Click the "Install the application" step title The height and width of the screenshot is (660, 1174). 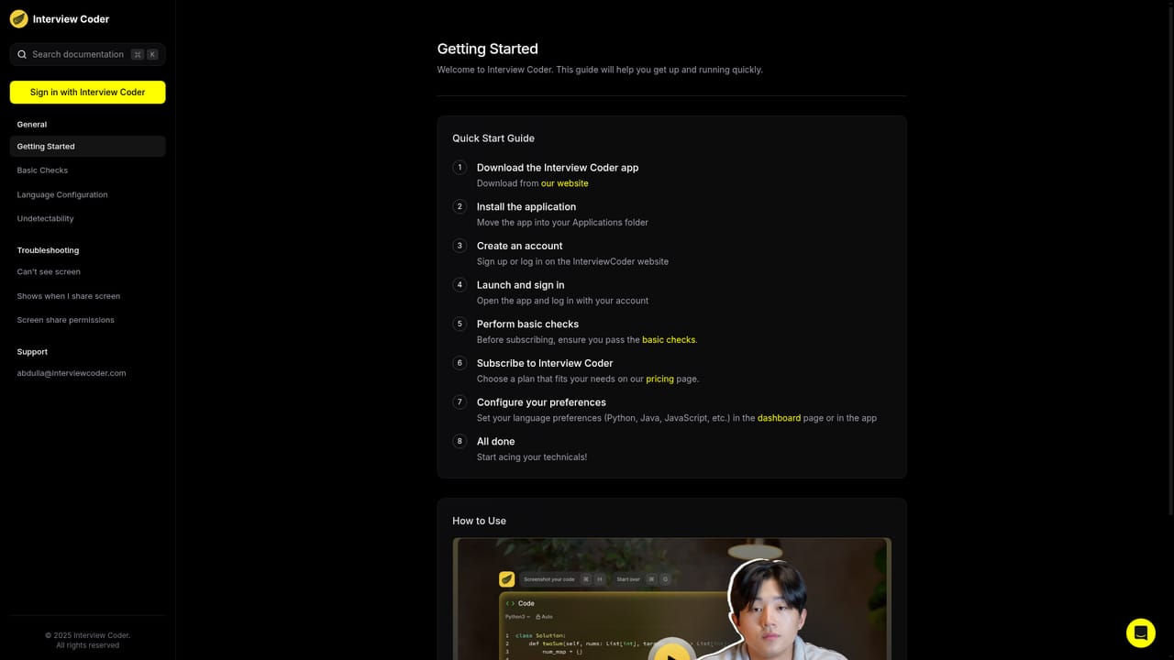click(x=526, y=207)
